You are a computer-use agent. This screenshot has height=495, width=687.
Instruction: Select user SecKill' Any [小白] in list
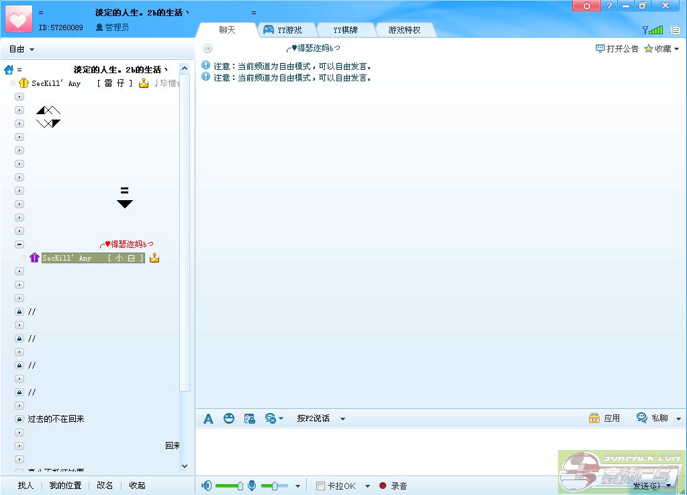[93, 258]
